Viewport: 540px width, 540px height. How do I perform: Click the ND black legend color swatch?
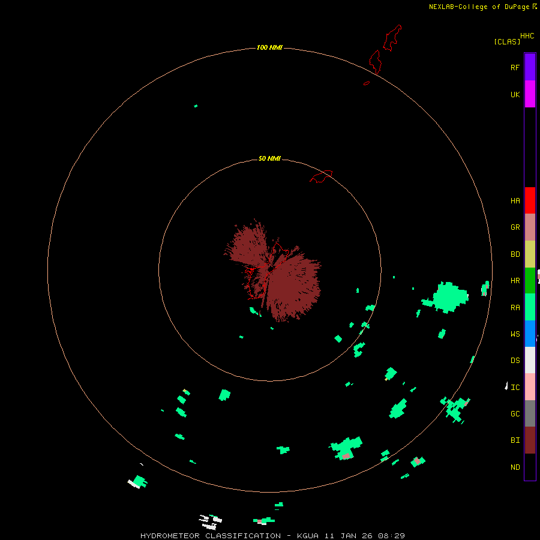coord(530,467)
